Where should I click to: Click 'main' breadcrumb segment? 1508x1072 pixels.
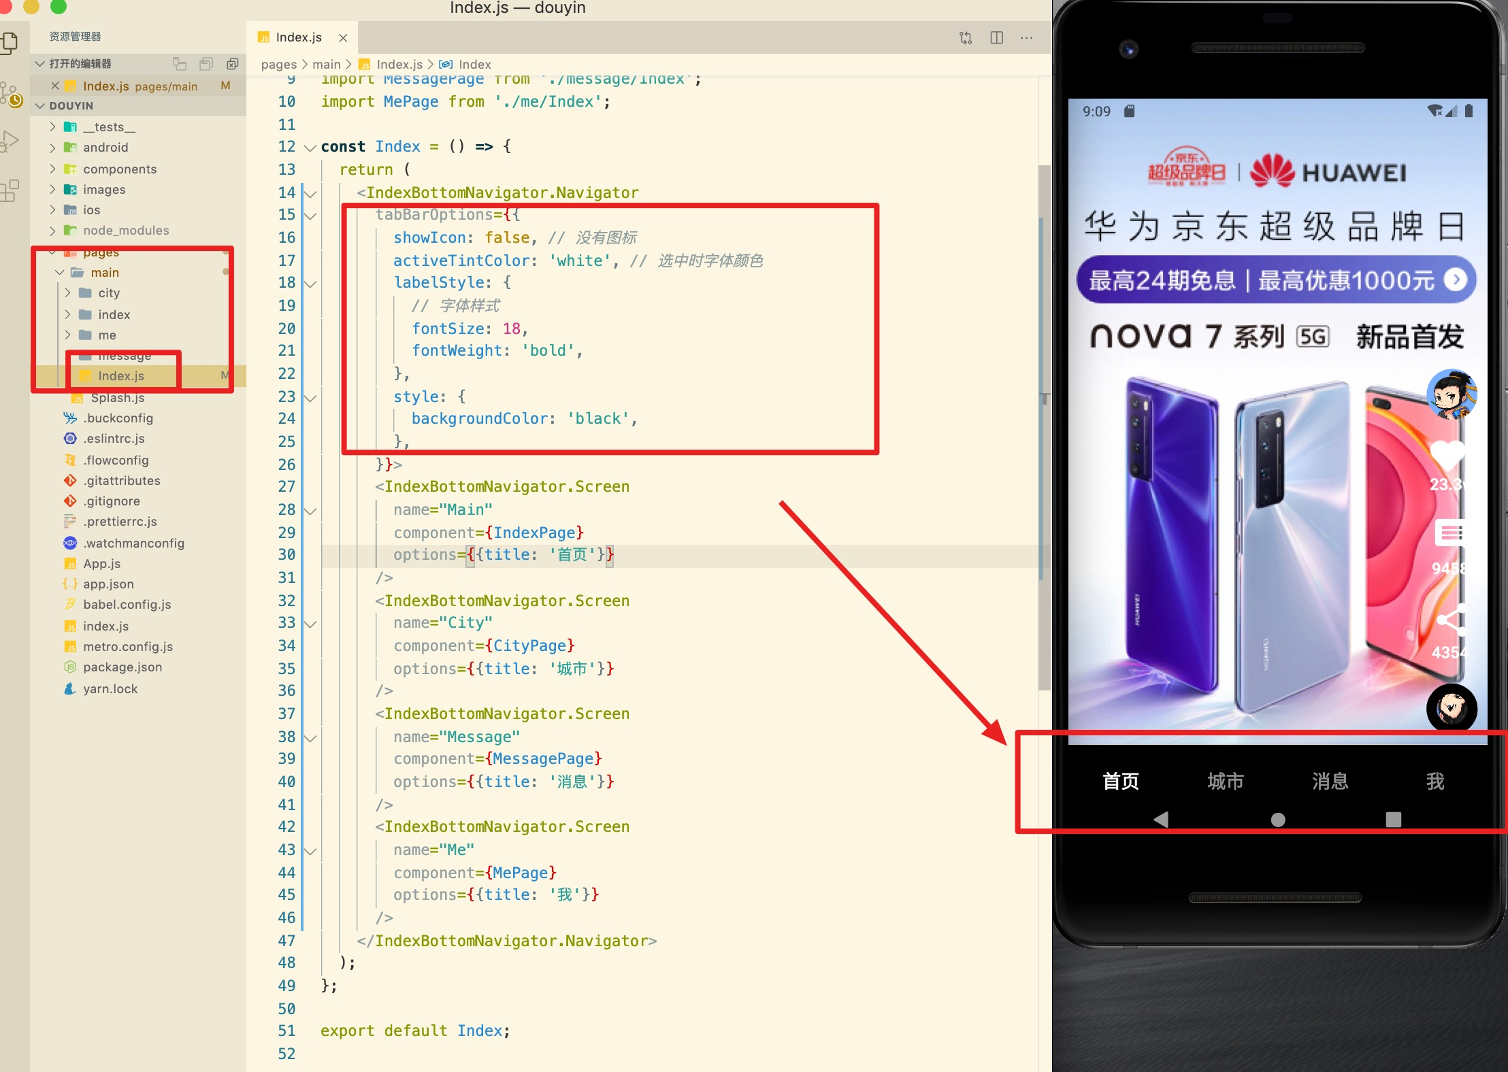tap(327, 65)
